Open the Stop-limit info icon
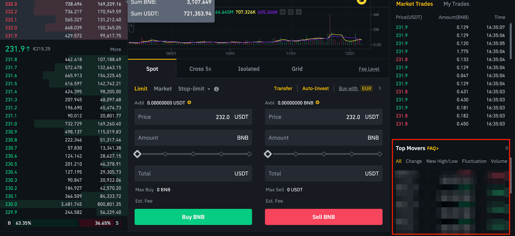 216,89
